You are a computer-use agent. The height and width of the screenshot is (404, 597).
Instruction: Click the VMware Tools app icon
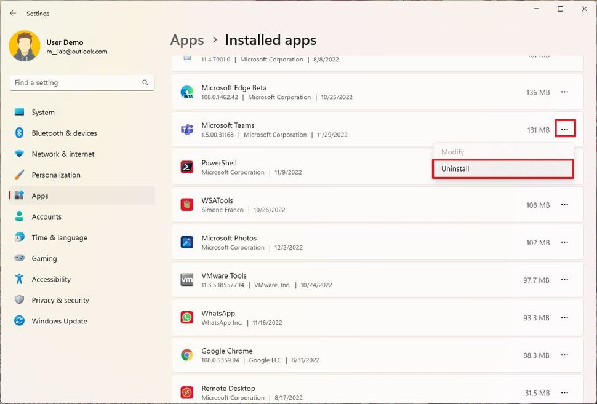(x=186, y=280)
